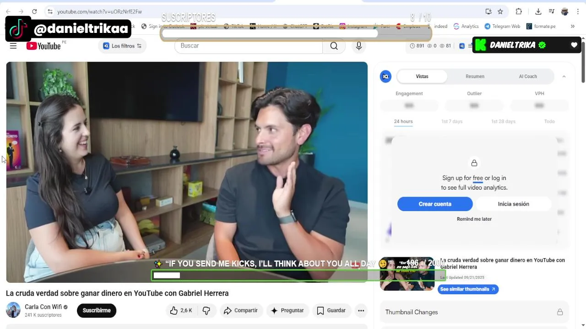Select the 24 hours range tab

(x=403, y=122)
